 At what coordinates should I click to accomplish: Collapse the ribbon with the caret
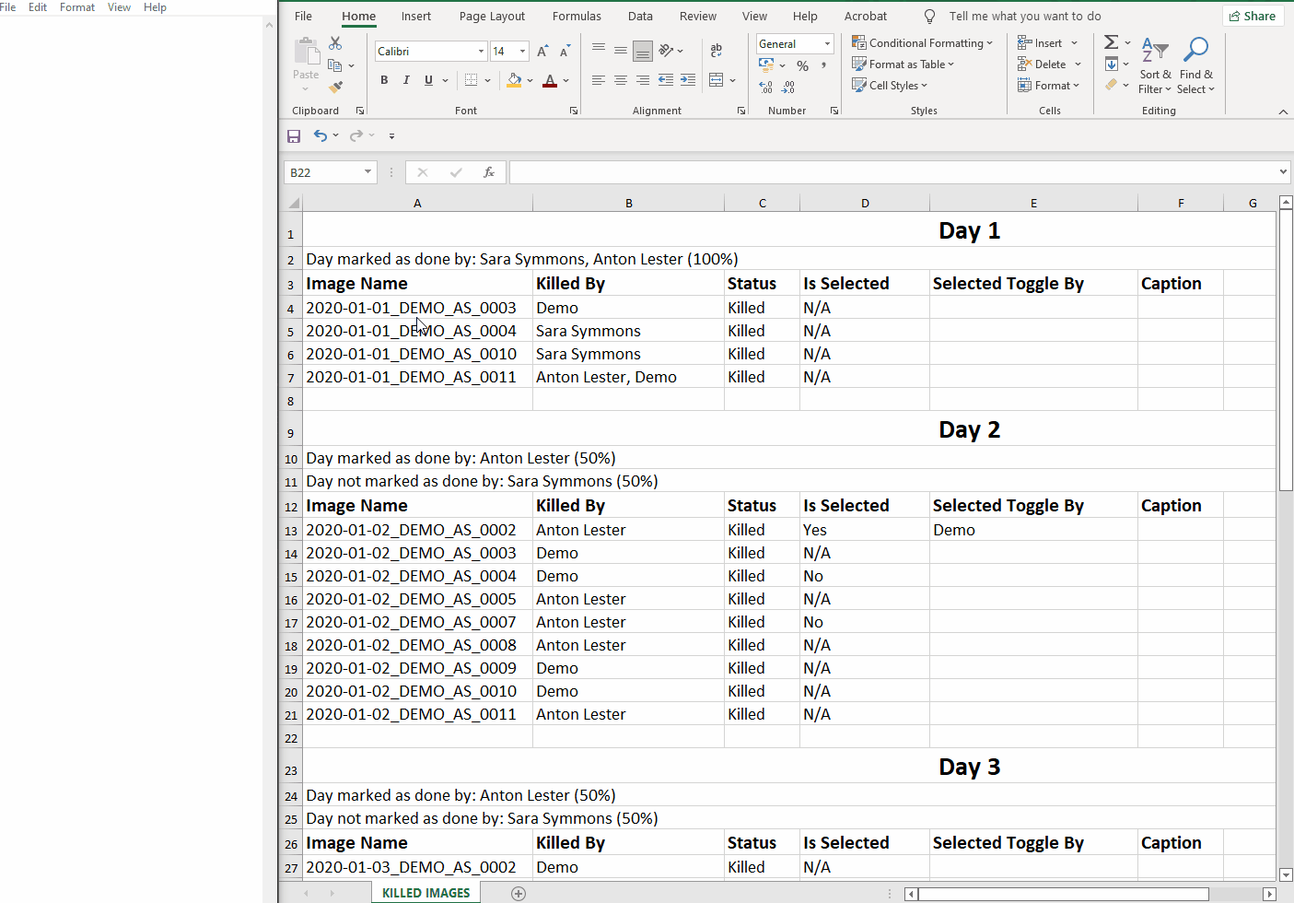tap(1283, 111)
